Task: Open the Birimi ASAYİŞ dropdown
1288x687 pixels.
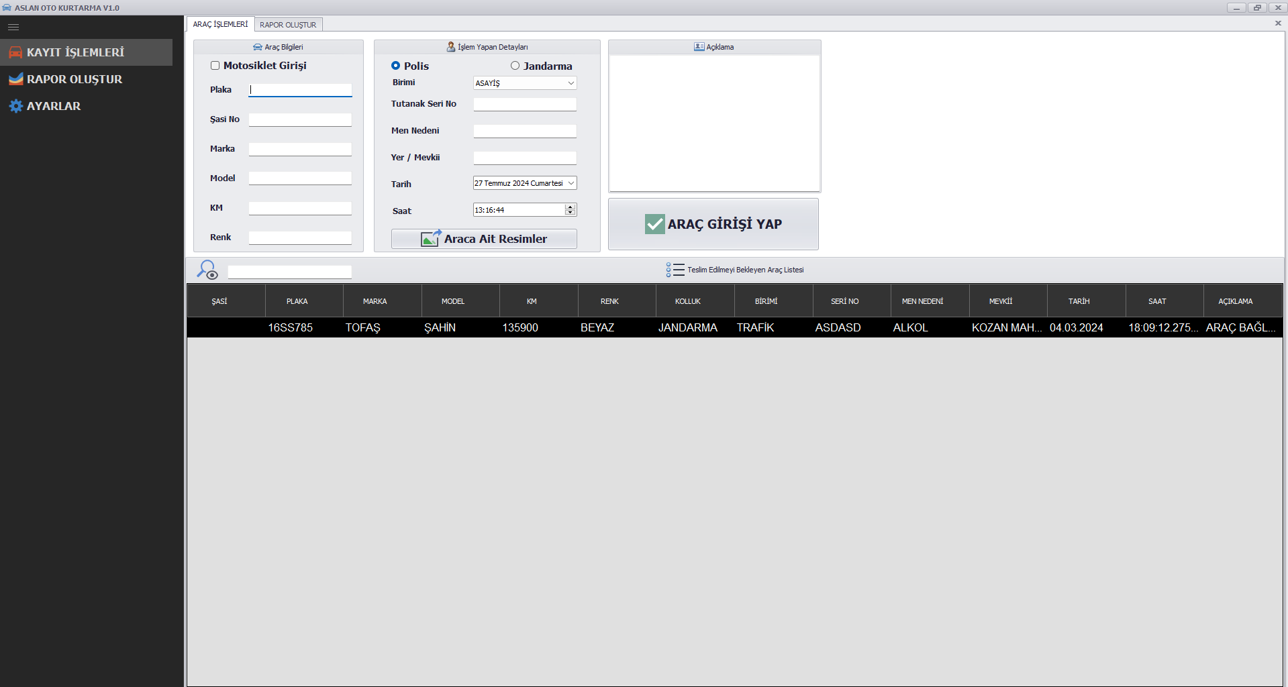Action: click(x=525, y=83)
